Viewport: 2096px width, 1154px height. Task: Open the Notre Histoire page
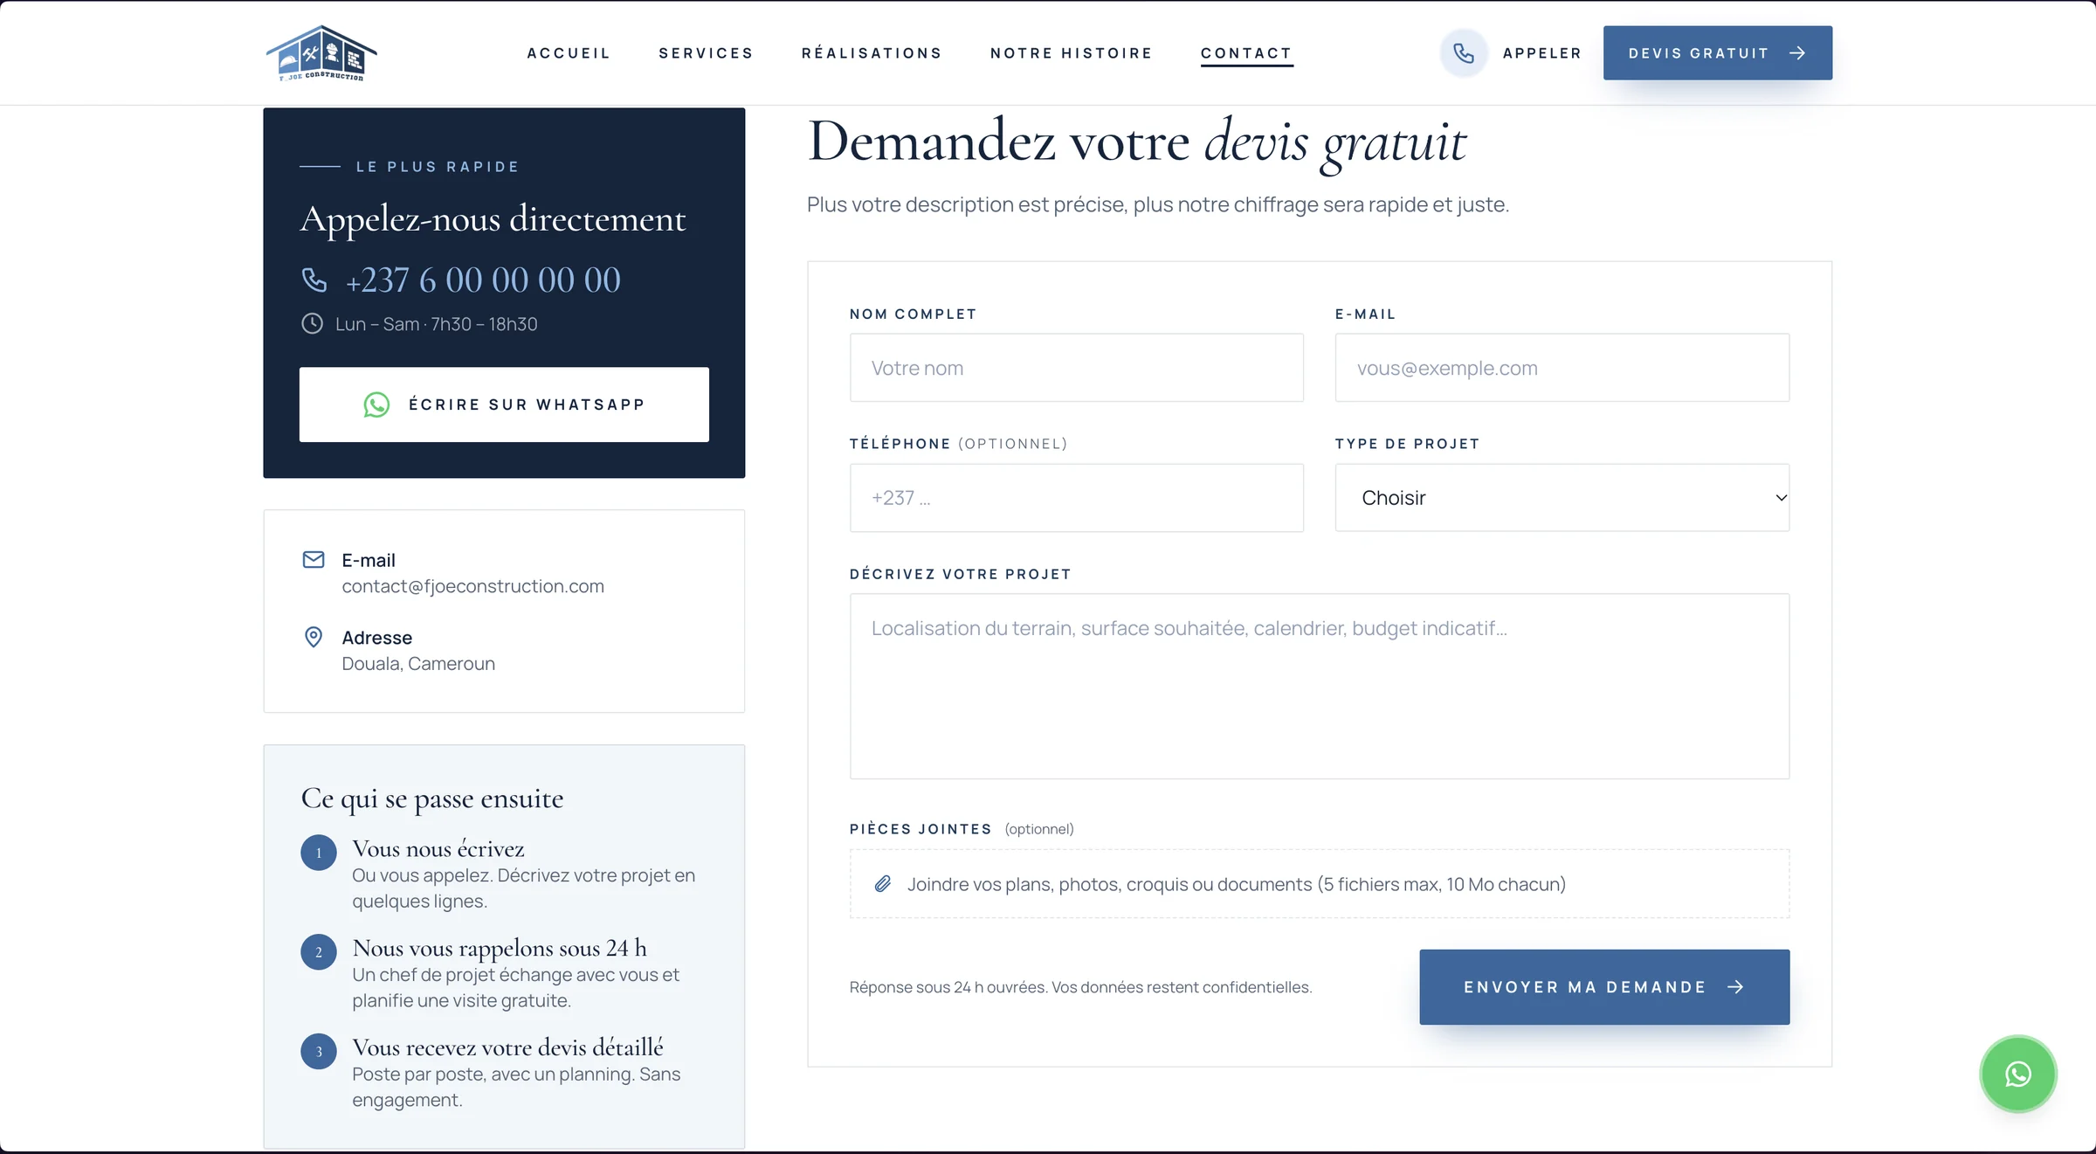coord(1072,53)
